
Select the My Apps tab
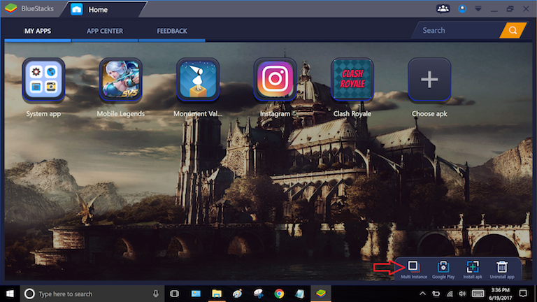tap(38, 31)
